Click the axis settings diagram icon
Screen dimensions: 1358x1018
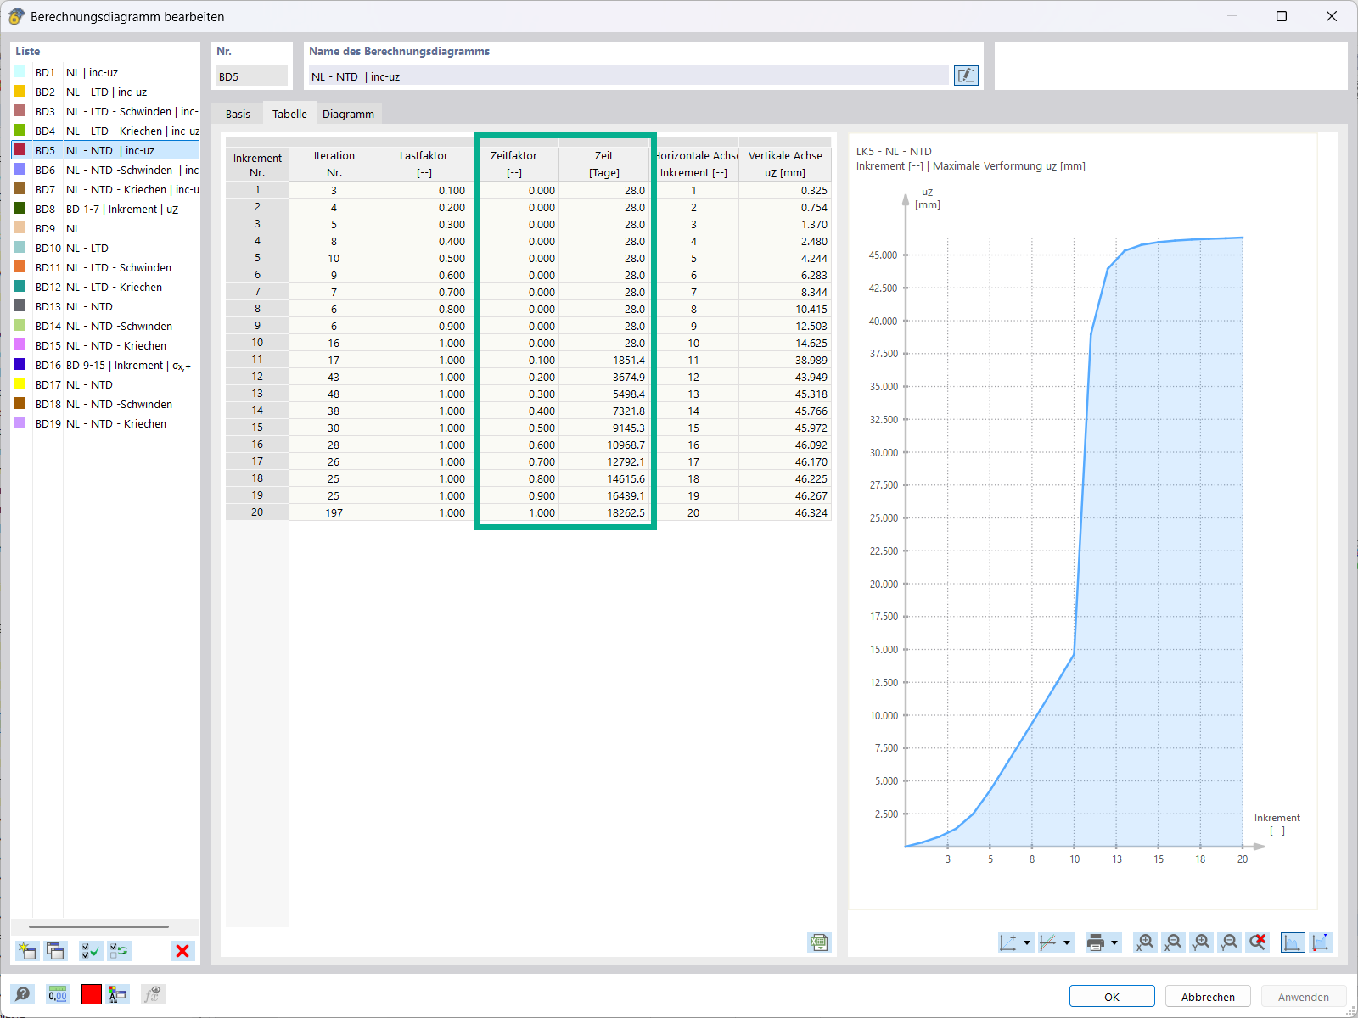click(x=1008, y=942)
